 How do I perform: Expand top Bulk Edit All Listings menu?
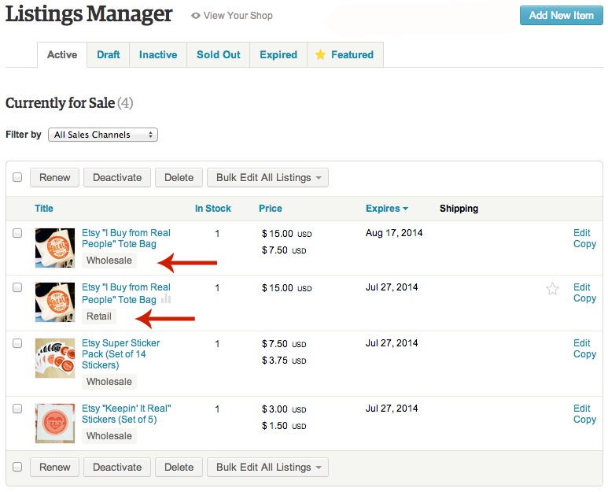pyautogui.click(x=267, y=178)
